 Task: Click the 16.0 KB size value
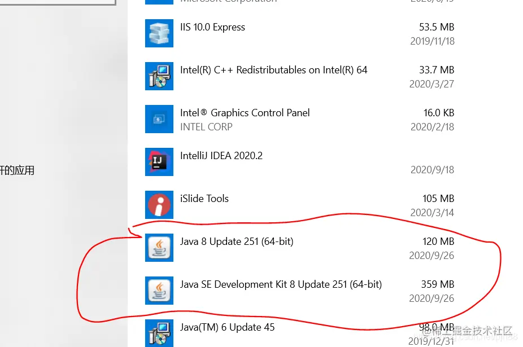click(439, 113)
